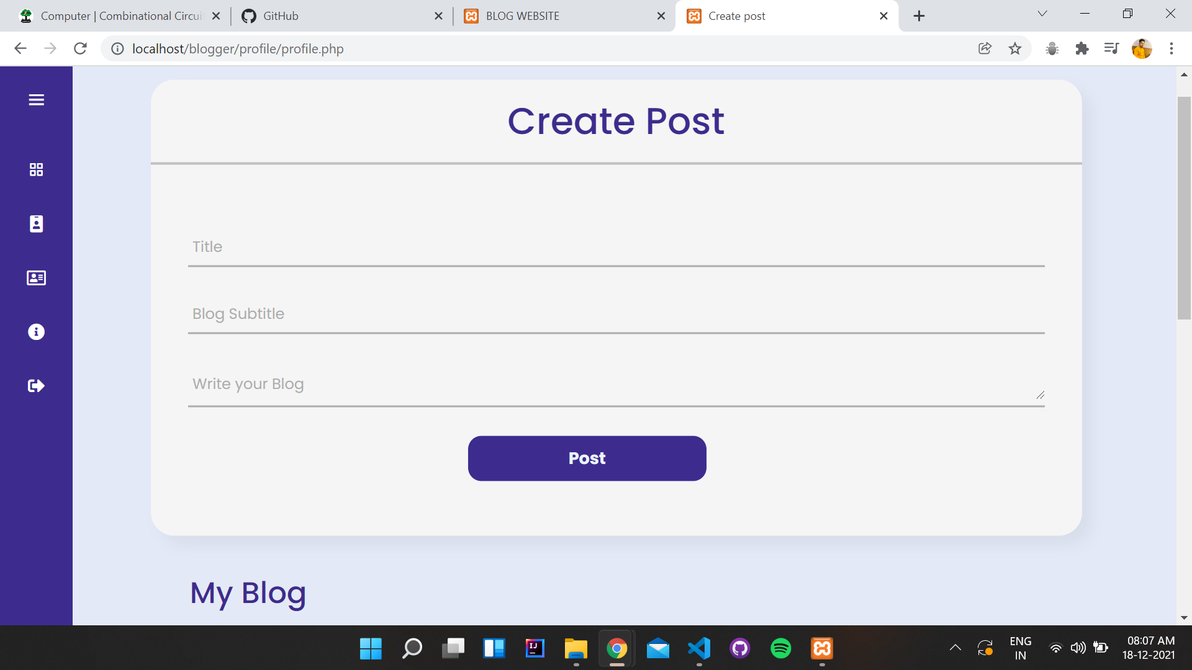This screenshot has height=670, width=1192.
Task: Bookmark page with star icon
Action: (1014, 48)
